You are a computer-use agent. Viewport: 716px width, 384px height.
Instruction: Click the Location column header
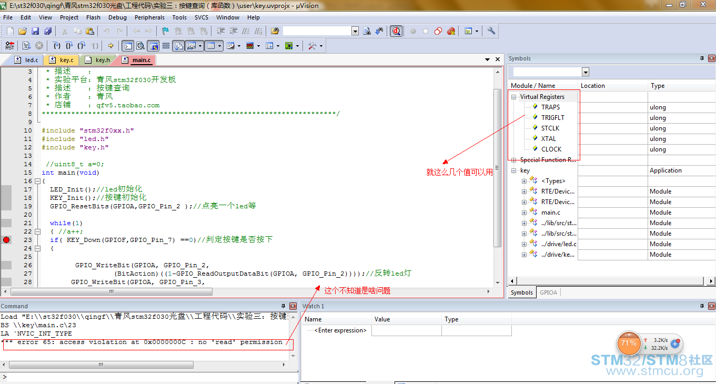612,86
